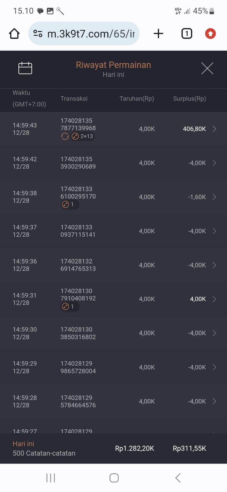Expand details of the 406,80K surplus row
The image size is (227, 492).
214,129
